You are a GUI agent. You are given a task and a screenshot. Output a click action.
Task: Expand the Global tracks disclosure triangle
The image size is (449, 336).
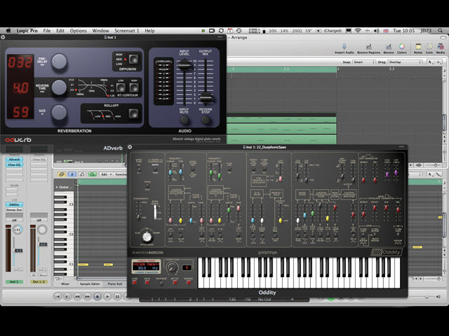57,187
